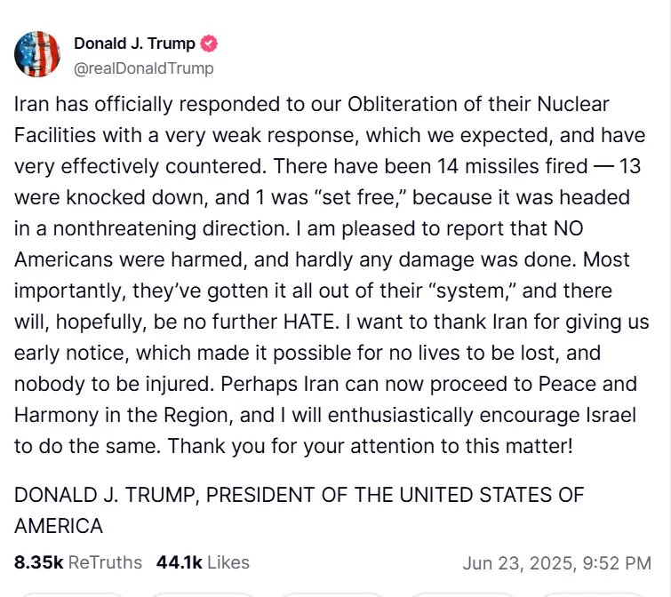Click the ReTruths label text
Image resolution: width=671 pixels, height=597 pixels.
105,562
